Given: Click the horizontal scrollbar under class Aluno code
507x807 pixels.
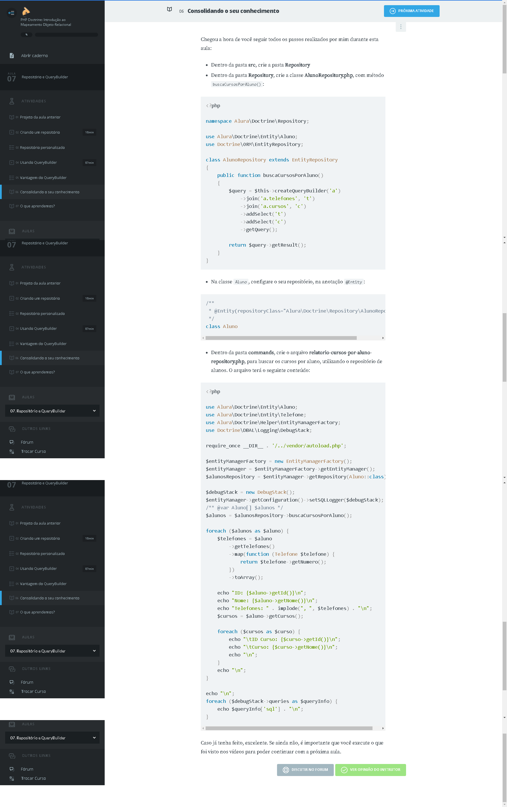Looking at the screenshot, I should tap(281, 338).
